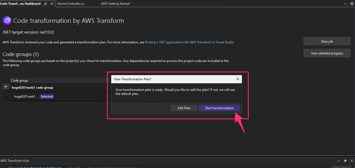Open the Porting a .NET application link
This screenshot has height=168, width=355.
click(189, 42)
